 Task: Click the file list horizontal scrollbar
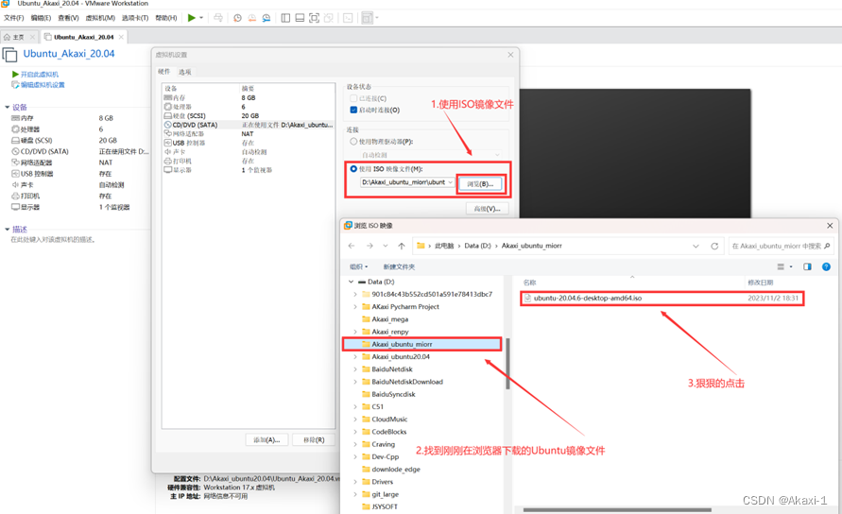[x=617, y=509]
